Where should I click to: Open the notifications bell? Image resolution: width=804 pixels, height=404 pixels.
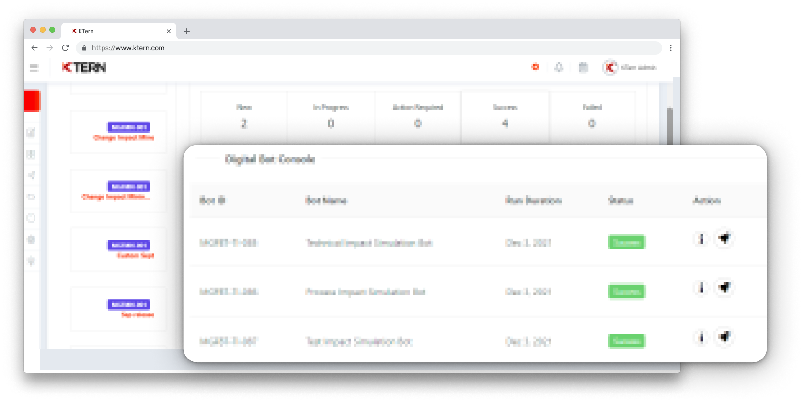click(559, 67)
